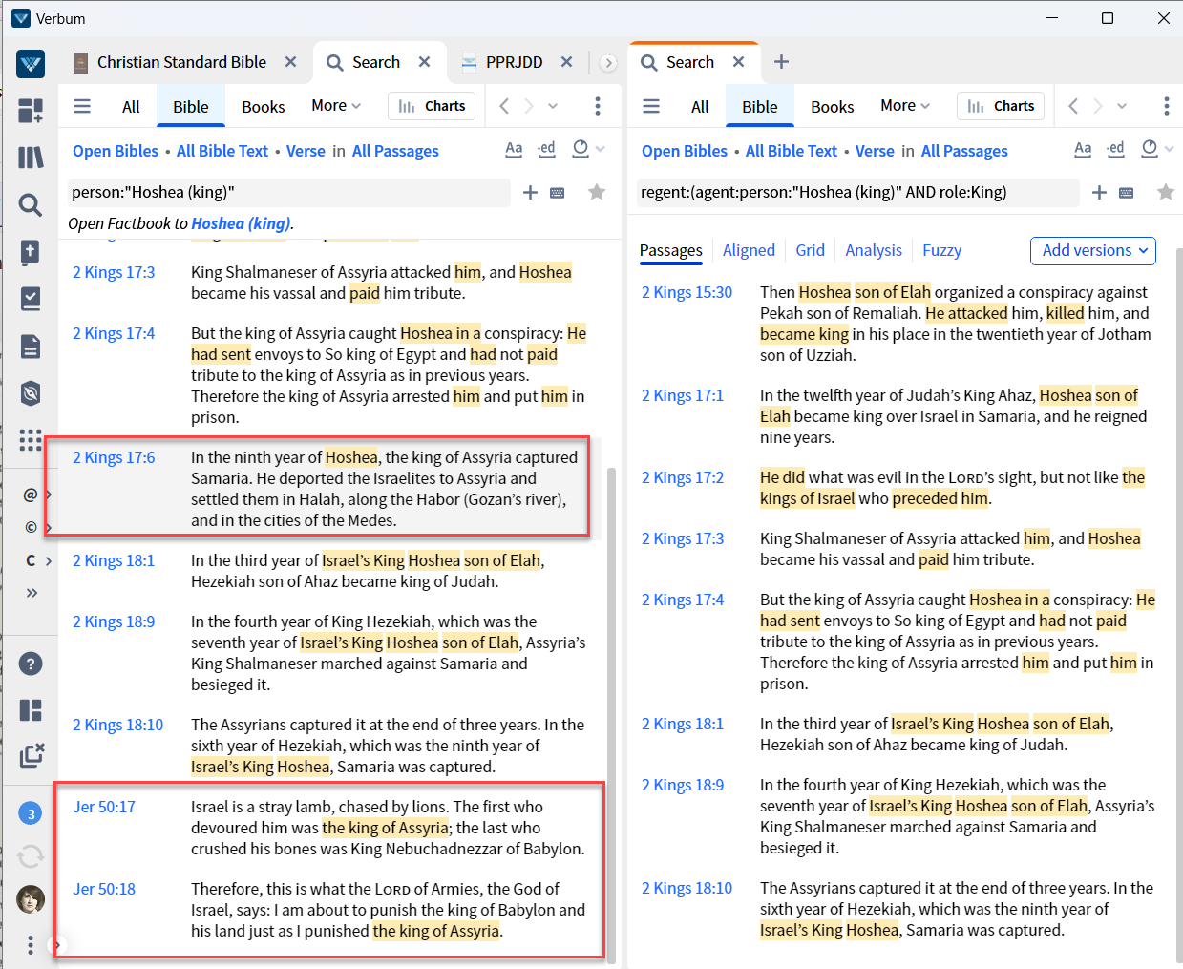Click All Passages link in left pane
The width and height of the screenshot is (1183, 969).
click(395, 151)
